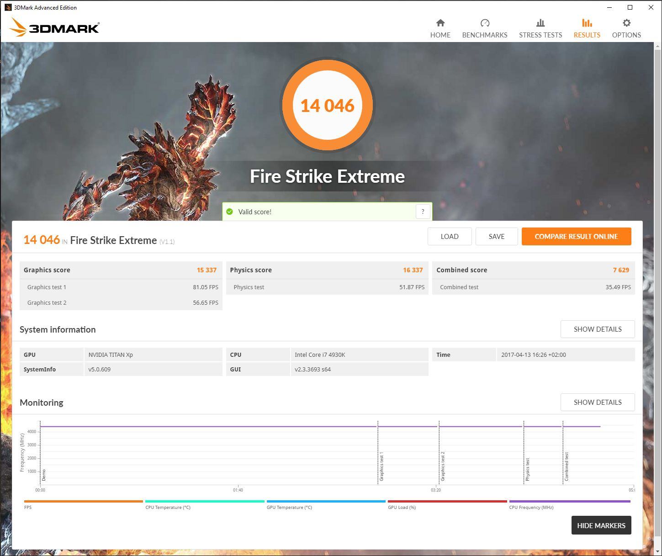Click Combined test FPS value 35.49
The height and width of the screenshot is (556, 662).
click(618, 287)
